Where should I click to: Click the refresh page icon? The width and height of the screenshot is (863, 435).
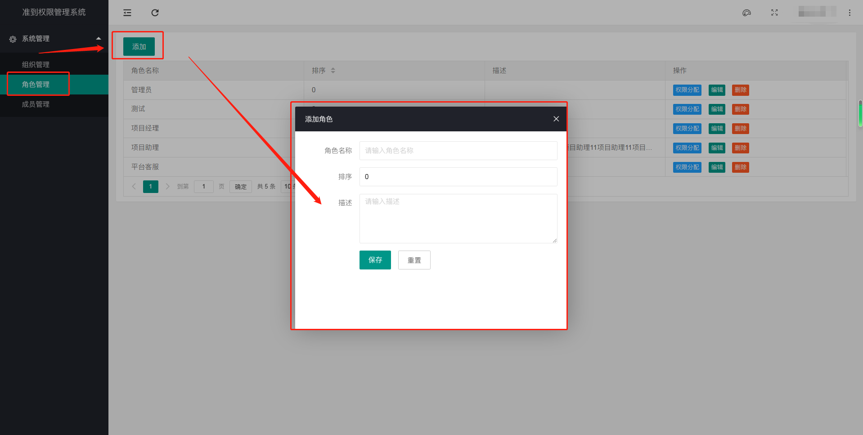155,13
